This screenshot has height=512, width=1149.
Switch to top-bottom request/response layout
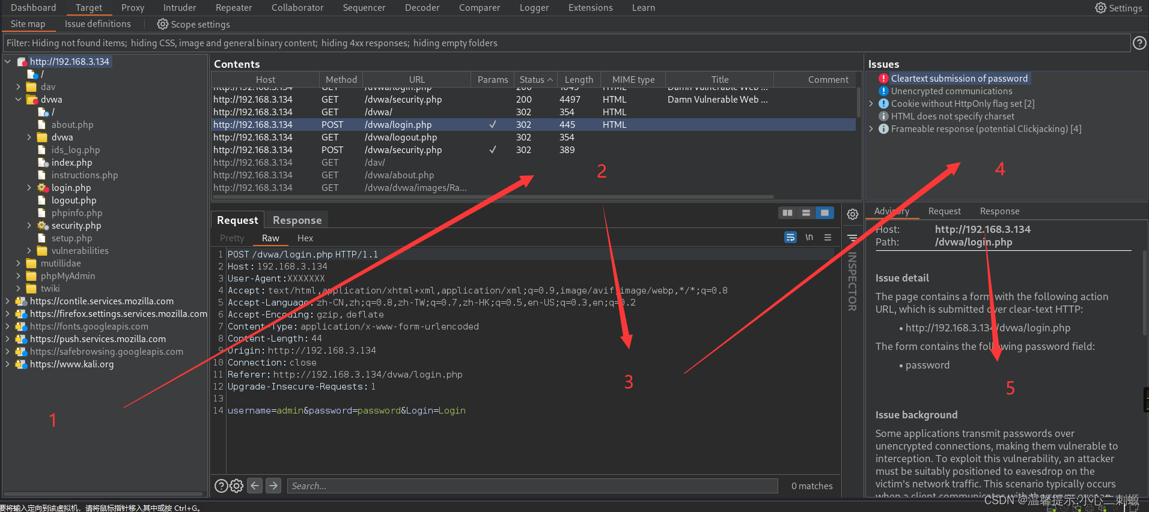coord(806,212)
